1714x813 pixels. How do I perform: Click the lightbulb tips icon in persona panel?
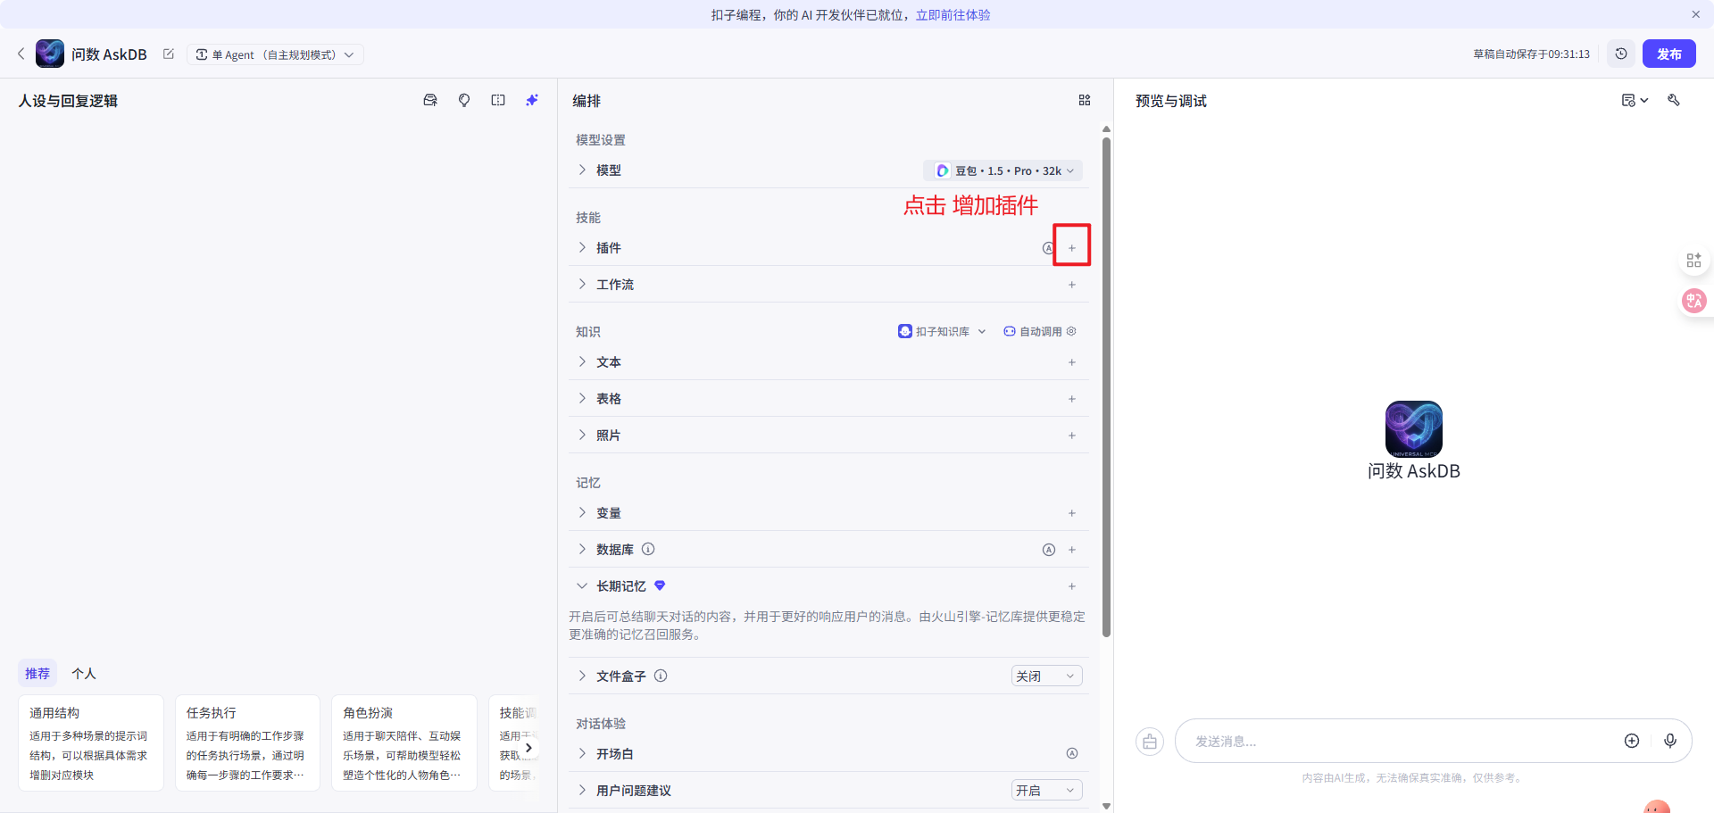(464, 100)
